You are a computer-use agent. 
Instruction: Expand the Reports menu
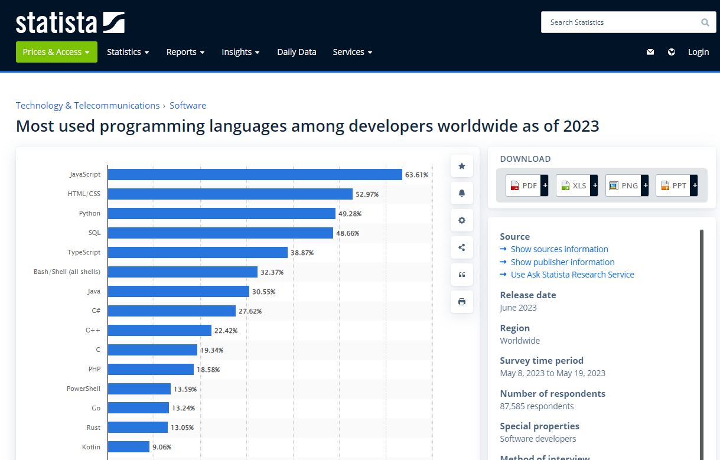185,52
